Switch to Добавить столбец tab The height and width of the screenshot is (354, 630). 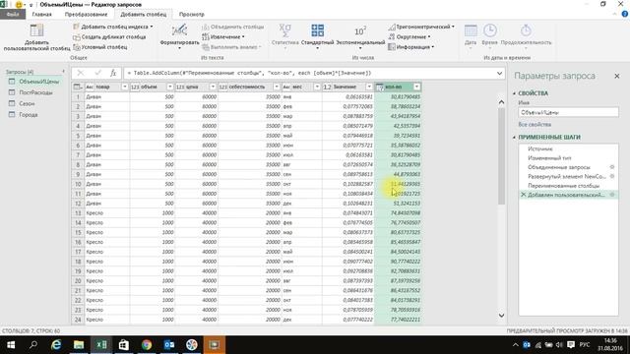pyautogui.click(x=144, y=14)
